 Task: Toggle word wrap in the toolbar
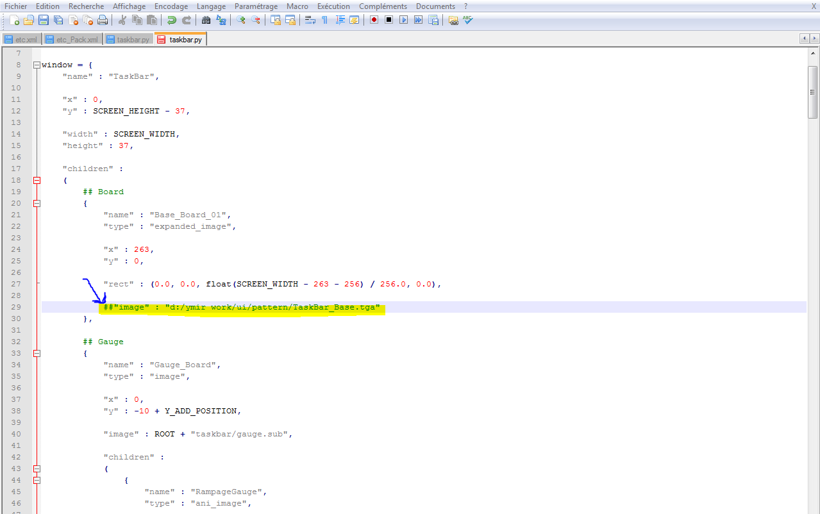pos(310,20)
